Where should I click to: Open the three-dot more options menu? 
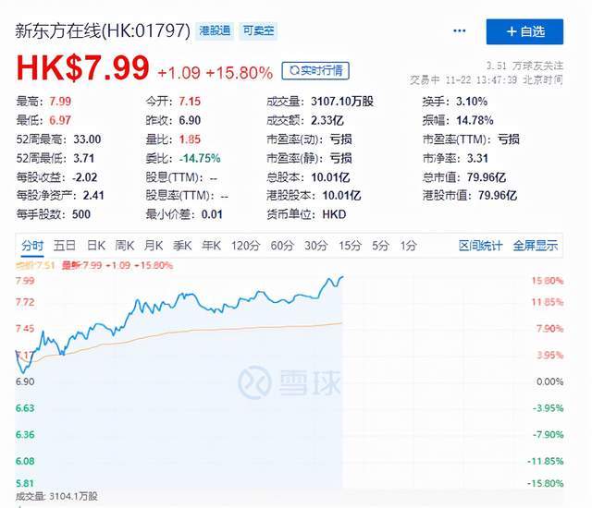point(459,30)
